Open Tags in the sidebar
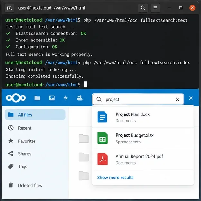The height and width of the screenshot is (201, 201). (35, 166)
